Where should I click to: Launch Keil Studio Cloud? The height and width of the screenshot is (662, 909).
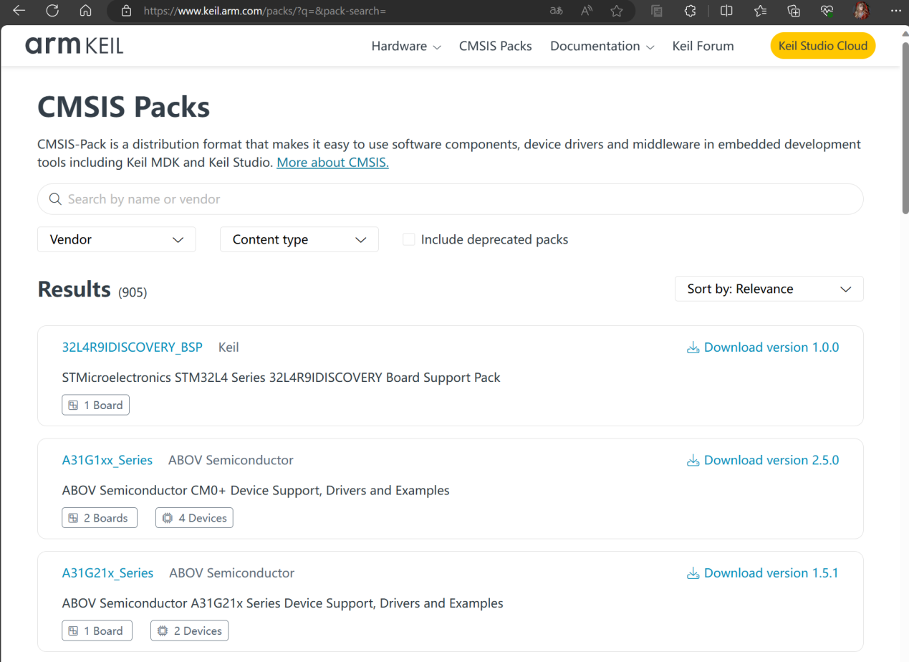(823, 46)
